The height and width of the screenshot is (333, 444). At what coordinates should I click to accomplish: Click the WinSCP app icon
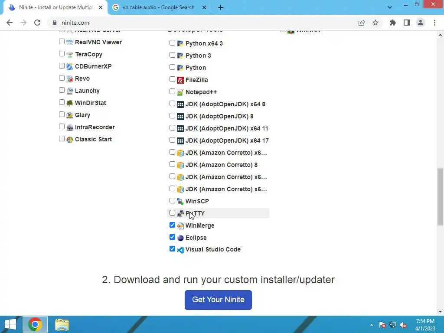point(180,201)
